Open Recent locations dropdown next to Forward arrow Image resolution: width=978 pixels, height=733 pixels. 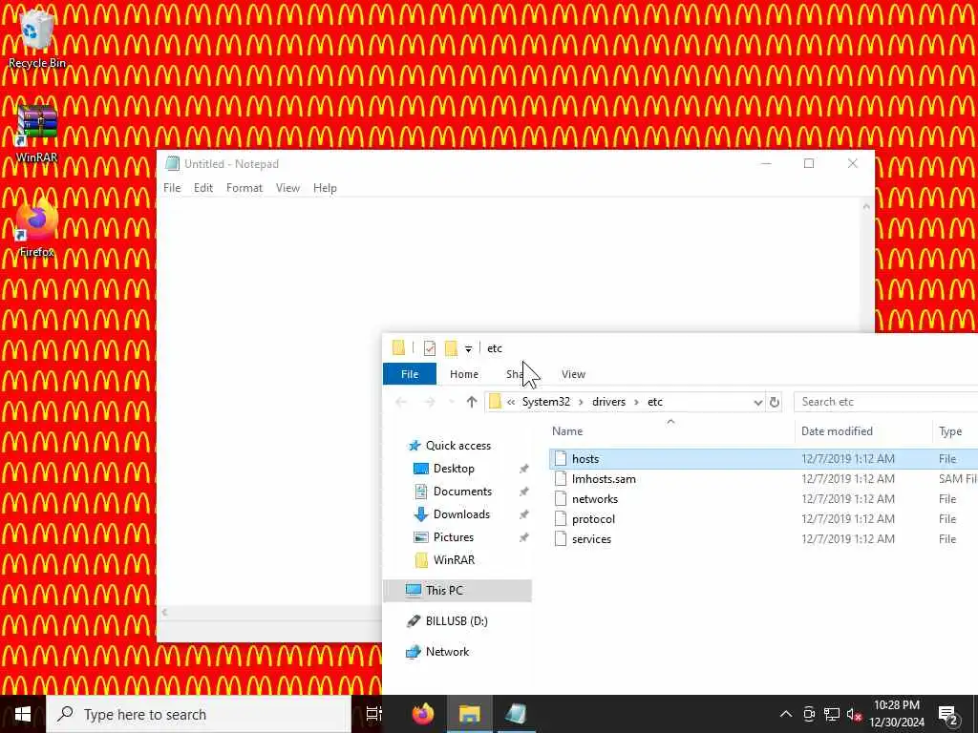[x=452, y=402]
